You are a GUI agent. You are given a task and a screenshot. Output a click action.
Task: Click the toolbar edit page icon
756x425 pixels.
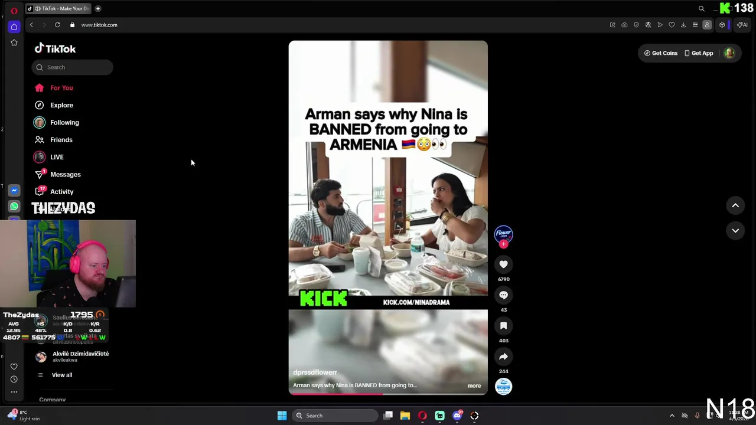tap(612, 25)
